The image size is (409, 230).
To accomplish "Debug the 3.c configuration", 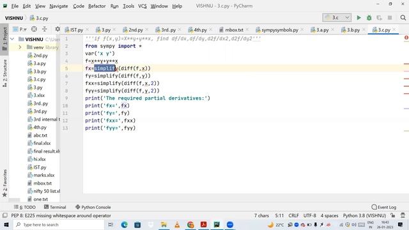I will 369,18.
